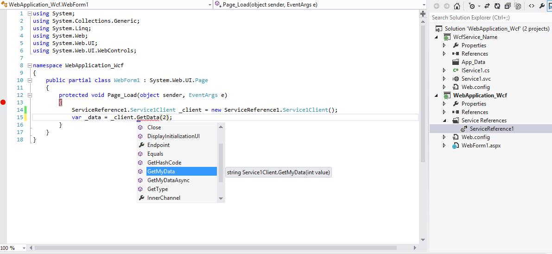Click the split editor handle
Viewport: 552px width, 254px height.
pos(423,14)
